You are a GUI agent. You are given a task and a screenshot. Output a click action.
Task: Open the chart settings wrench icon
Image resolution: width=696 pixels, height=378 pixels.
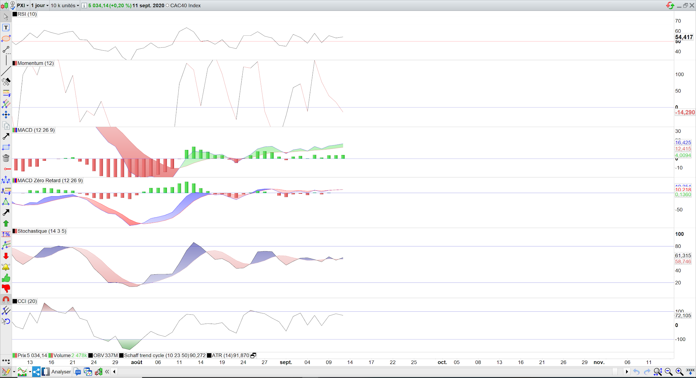click(99, 372)
